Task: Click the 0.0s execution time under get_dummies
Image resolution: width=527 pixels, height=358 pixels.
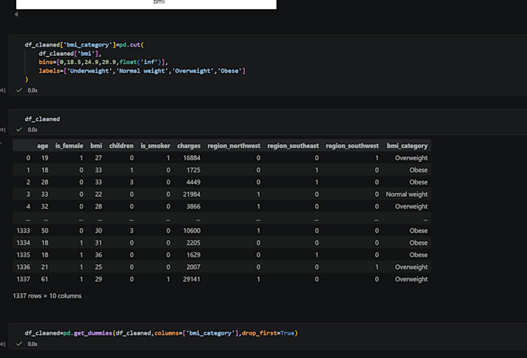Action: pos(33,344)
